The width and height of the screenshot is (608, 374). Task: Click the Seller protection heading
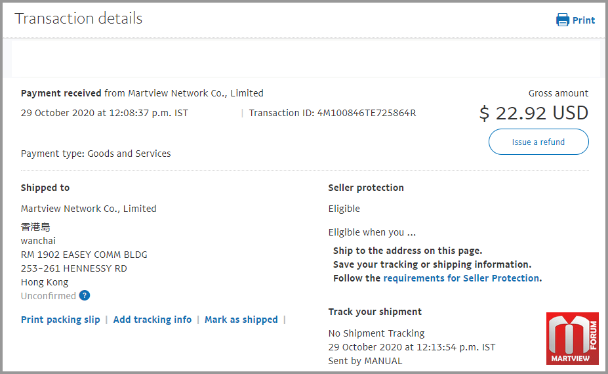[x=366, y=188]
